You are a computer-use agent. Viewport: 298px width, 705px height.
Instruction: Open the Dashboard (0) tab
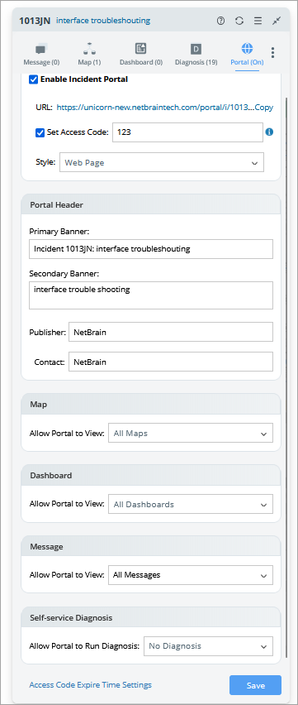click(141, 55)
